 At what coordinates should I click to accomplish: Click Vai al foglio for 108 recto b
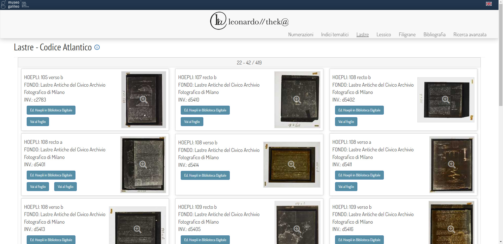click(346, 122)
